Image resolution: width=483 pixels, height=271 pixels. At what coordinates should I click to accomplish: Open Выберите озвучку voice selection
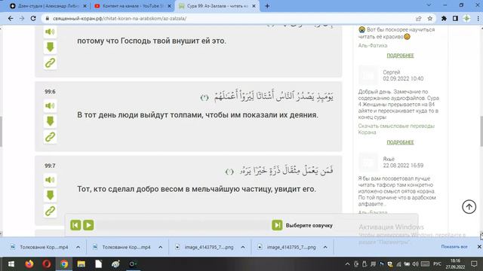309,226
